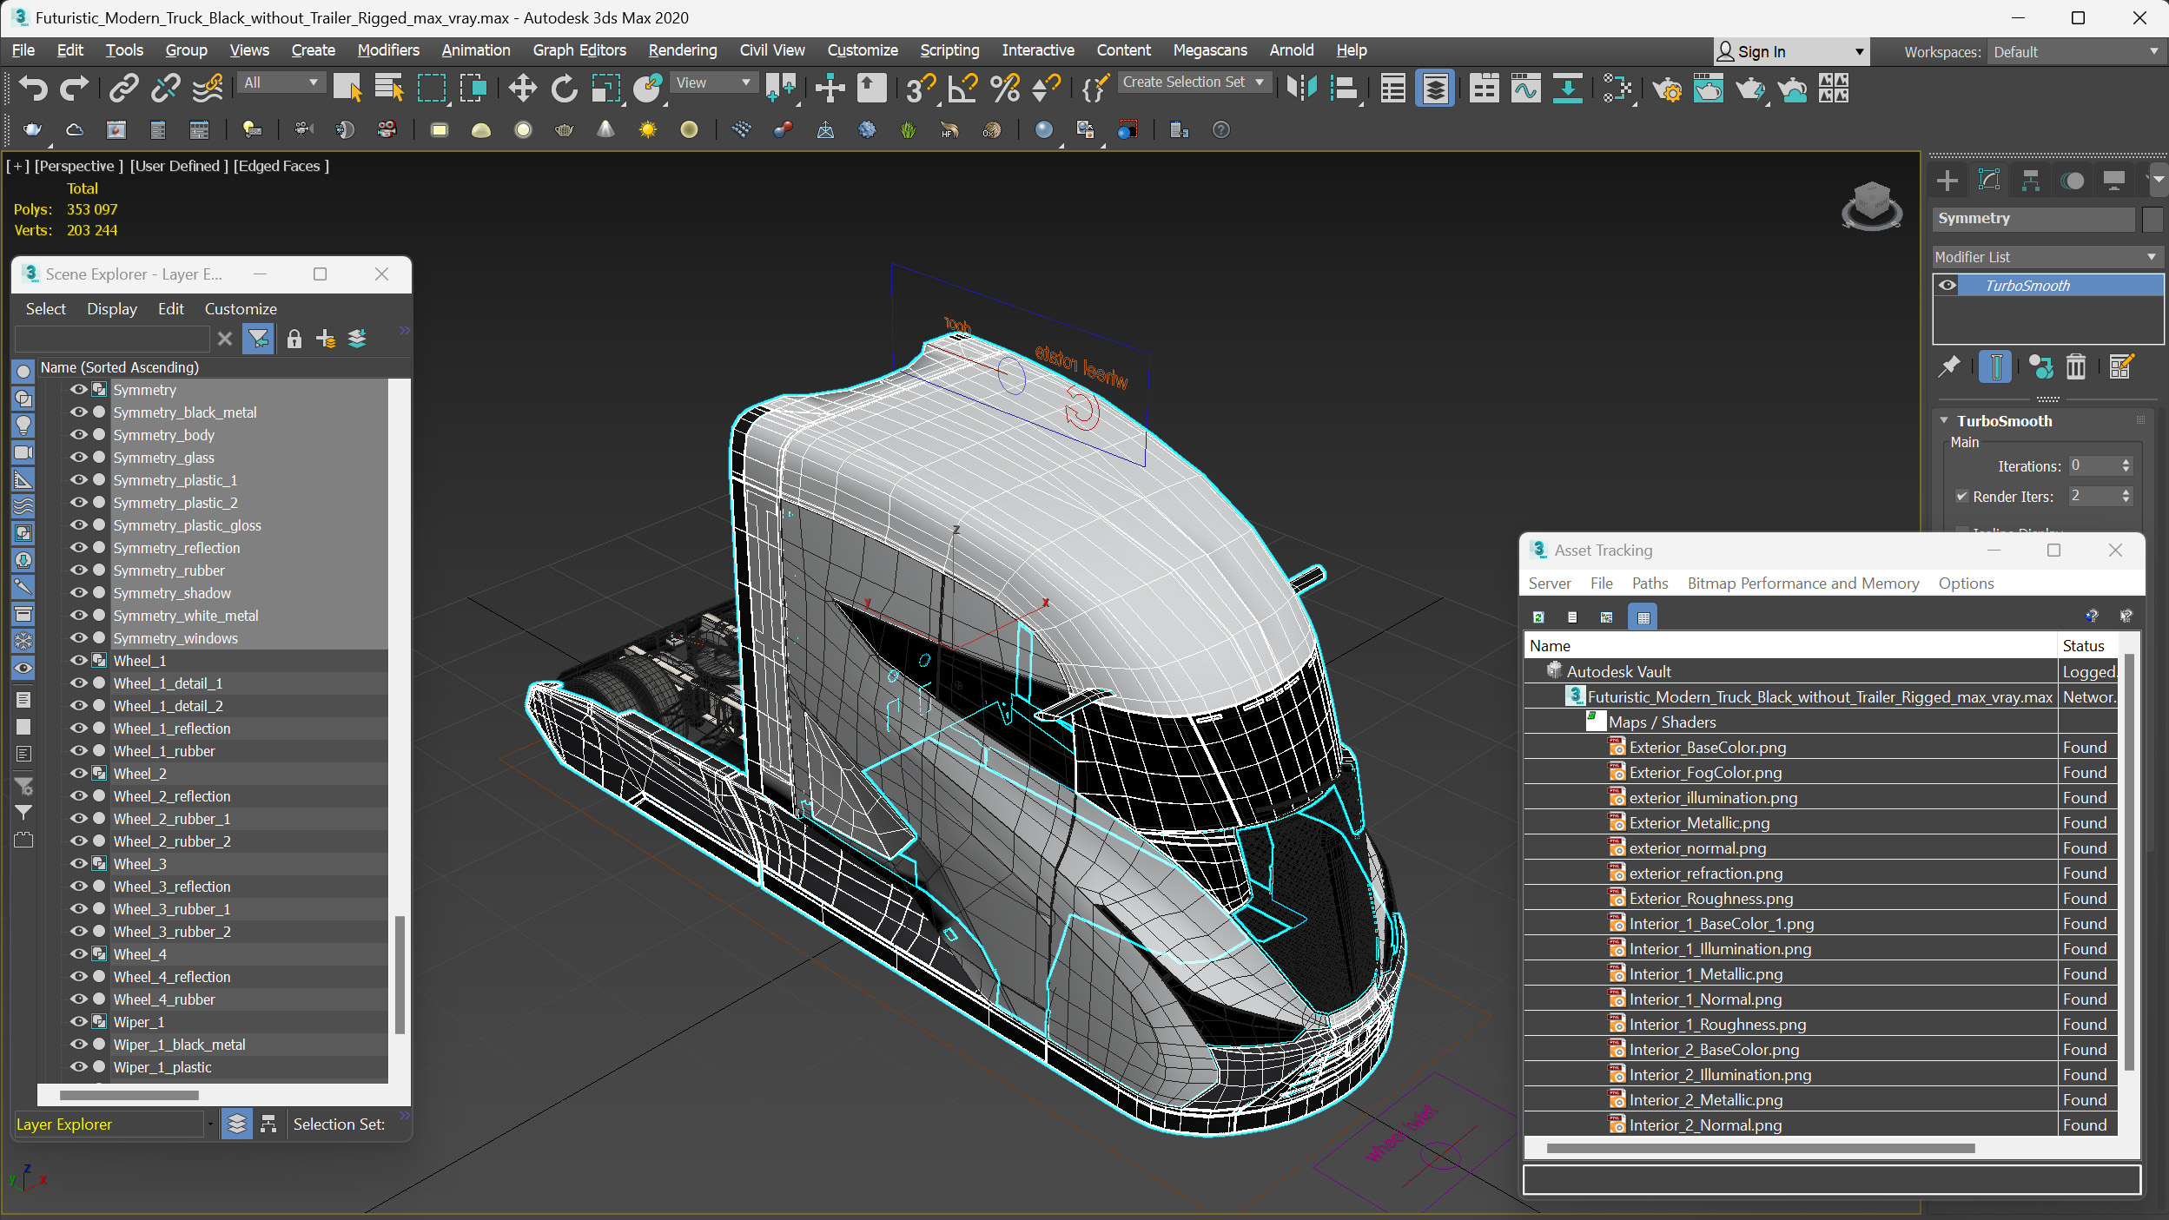Toggle visibility of Symmetry_glass

point(78,458)
